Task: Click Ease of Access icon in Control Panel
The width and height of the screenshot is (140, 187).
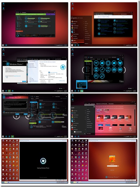Action: 114,32
